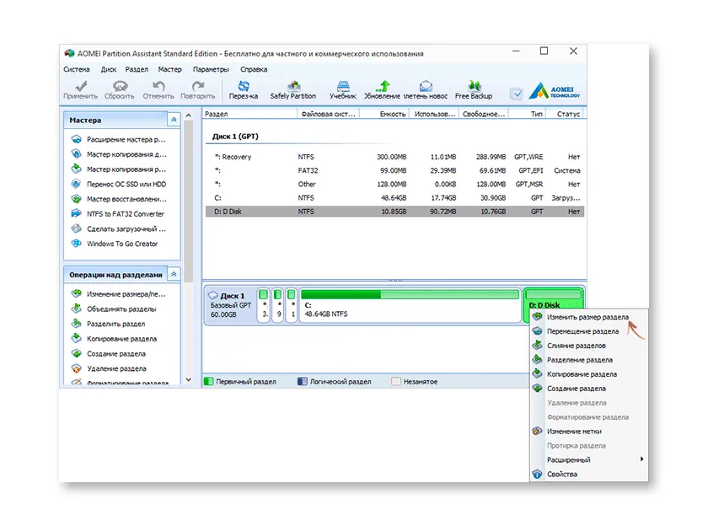
Task: Open NTFS to FAT32 Converter
Action: (x=125, y=214)
